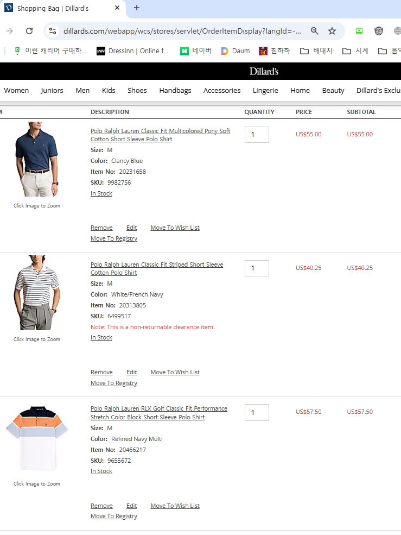
Task: Remove the striped polo from bag
Action: (101, 372)
